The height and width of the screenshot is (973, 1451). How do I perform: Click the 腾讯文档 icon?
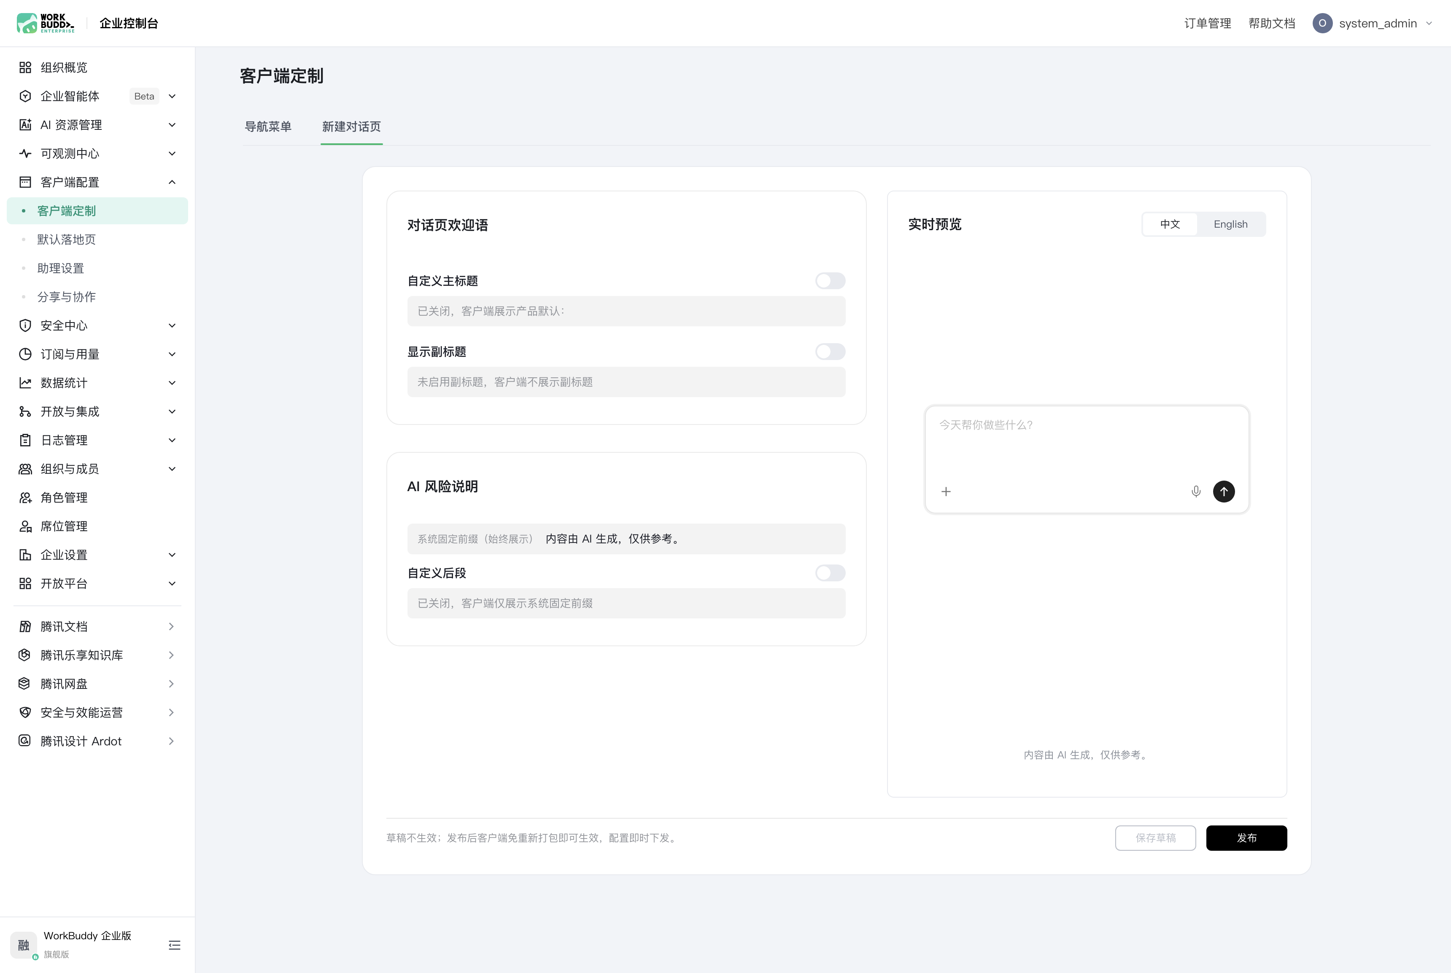coord(25,626)
